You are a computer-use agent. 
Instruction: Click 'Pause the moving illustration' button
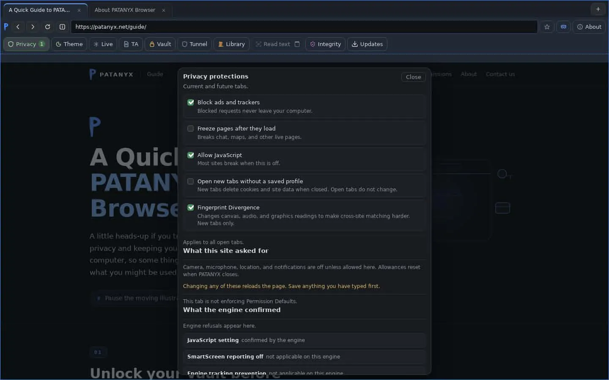click(135, 298)
